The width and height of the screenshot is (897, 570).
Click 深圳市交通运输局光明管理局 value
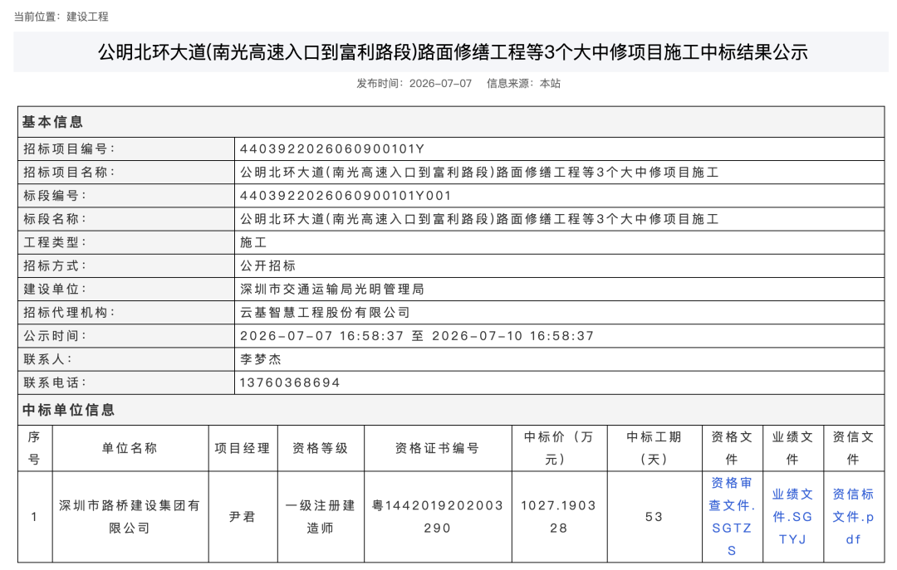point(331,290)
